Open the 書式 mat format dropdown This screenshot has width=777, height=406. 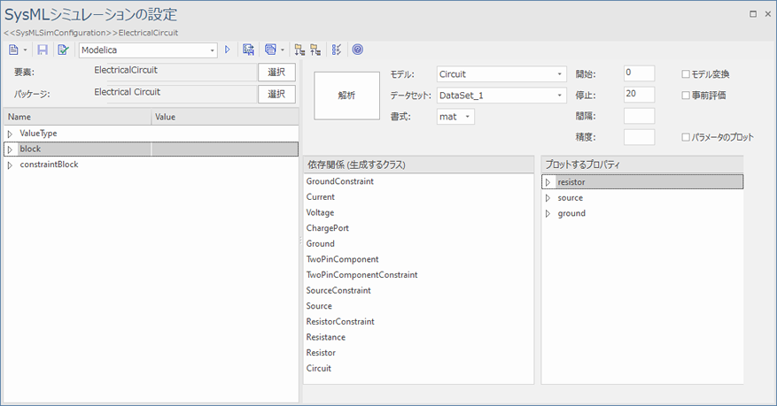click(455, 117)
